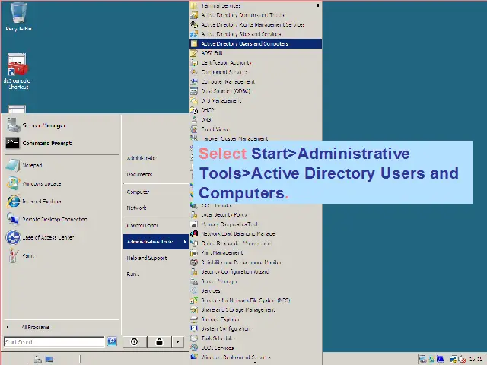Launch Print Management

click(x=256, y=252)
